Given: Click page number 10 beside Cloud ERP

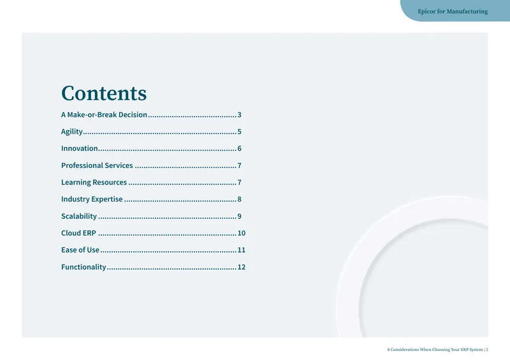Looking at the screenshot, I should 242,233.
